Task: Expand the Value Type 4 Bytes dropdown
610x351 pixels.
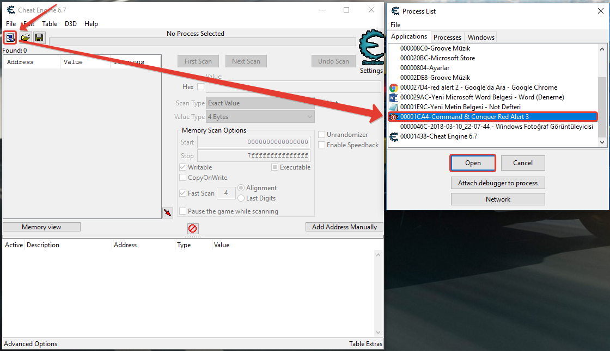Action: 260,117
